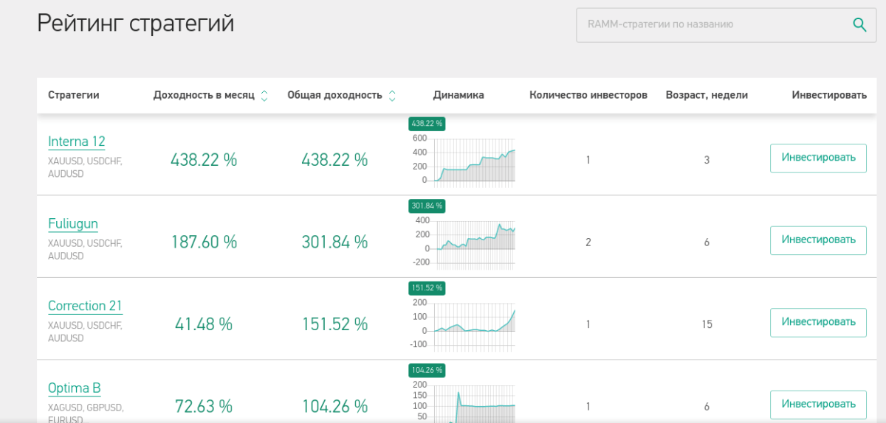Viewport: 886px width, 423px height.
Task: Click the 438.22 % chart badge
Action: (427, 124)
